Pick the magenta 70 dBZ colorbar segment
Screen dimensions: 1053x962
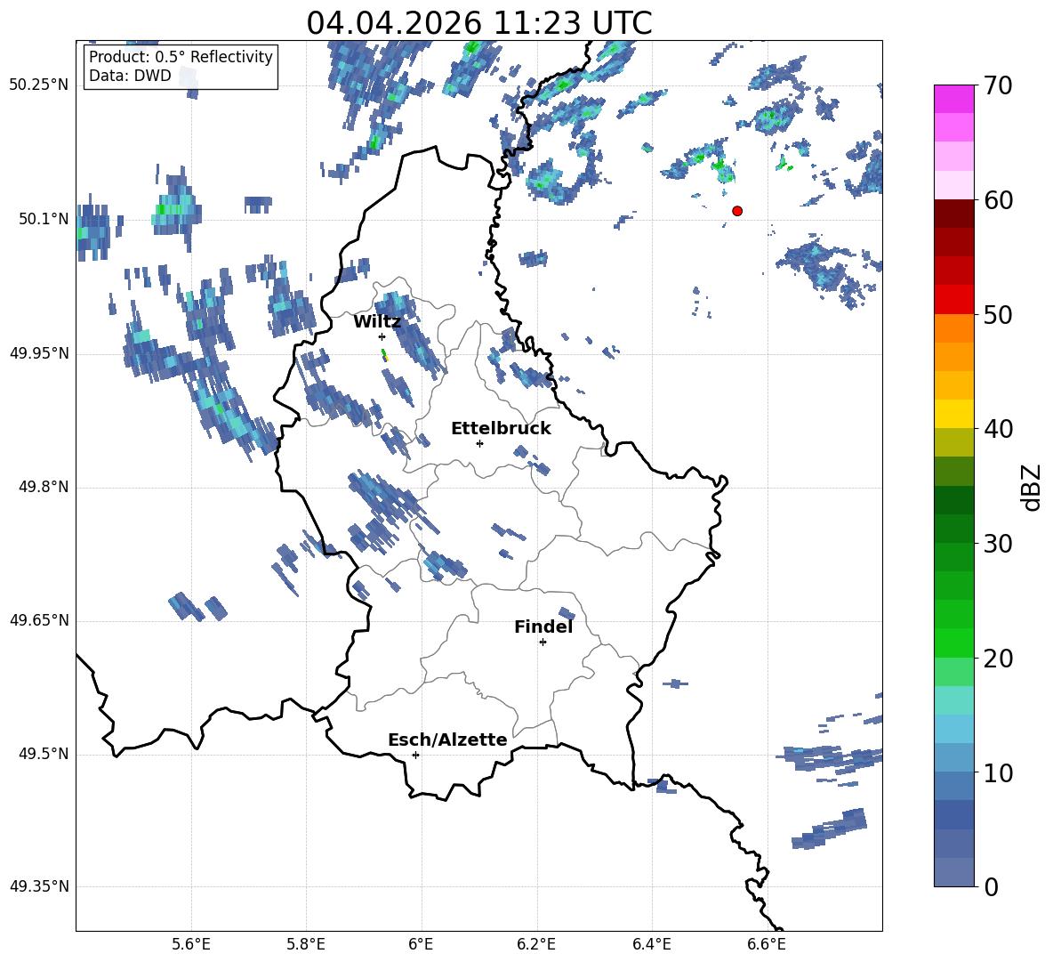(x=953, y=99)
